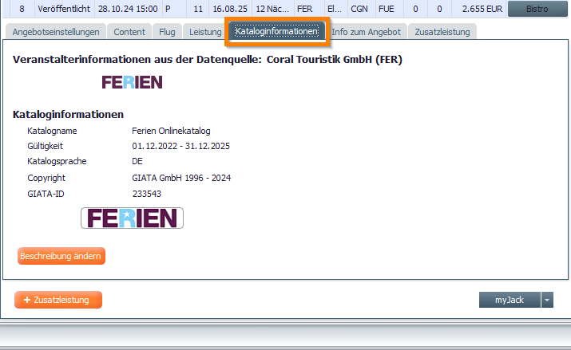Select the 2.655 EUR price cell
This screenshot has height=350, width=571.
tap(479, 9)
